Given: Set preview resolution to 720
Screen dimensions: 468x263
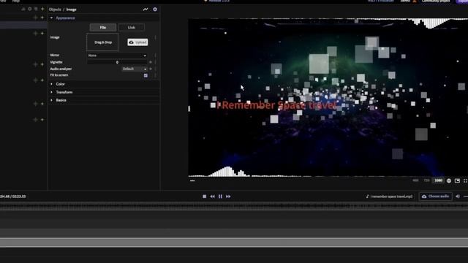Looking at the screenshot, I should click(x=427, y=180).
